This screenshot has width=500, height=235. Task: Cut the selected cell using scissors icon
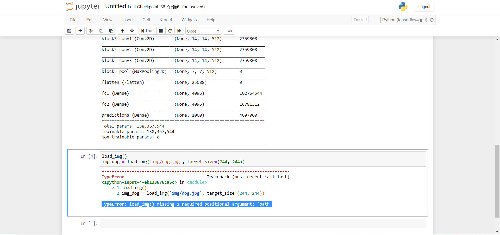coord(91,31)
